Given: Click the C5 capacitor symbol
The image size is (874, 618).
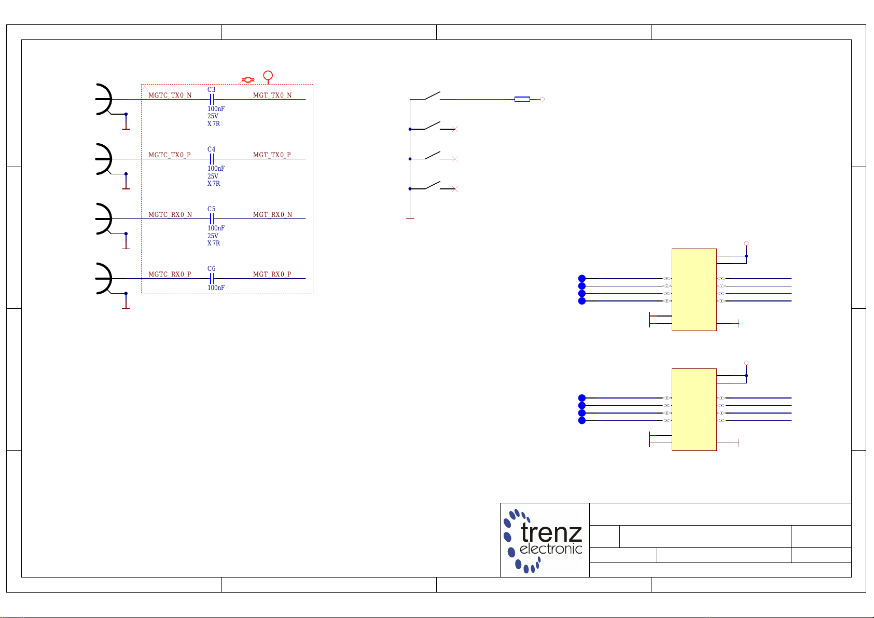Looking at the screenshot, I should tap(212, 218).
